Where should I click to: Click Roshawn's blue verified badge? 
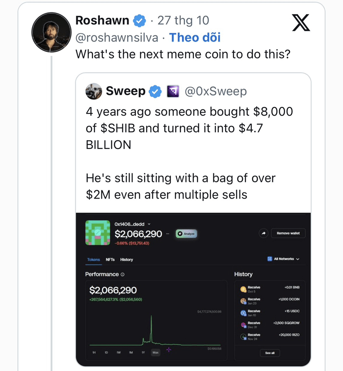(139, 20)
